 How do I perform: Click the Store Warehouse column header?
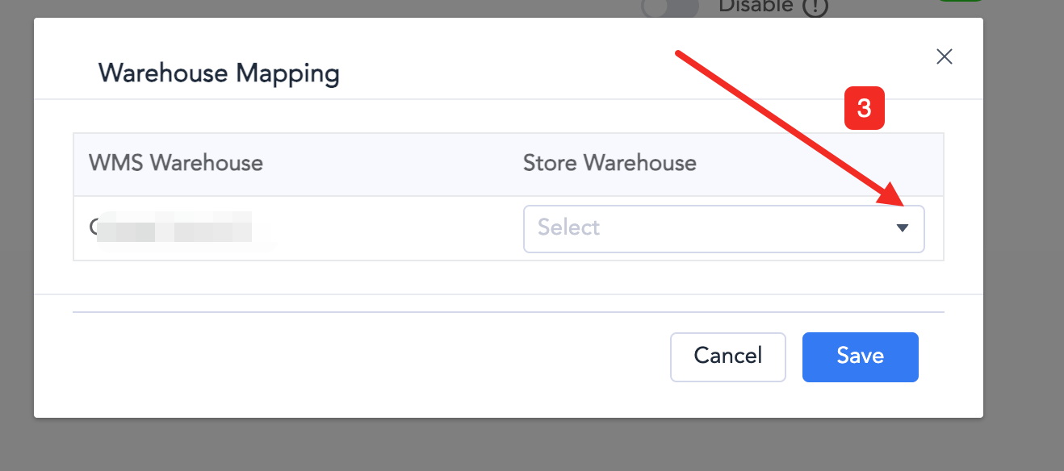pos(609,163)
